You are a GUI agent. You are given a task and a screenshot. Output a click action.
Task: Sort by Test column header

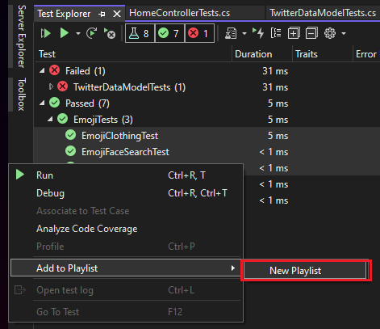coord(133,54)
